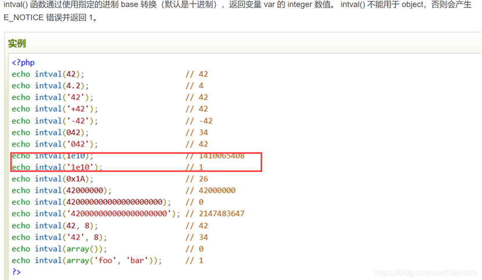Click the opening <?php tag

[23, 62]
